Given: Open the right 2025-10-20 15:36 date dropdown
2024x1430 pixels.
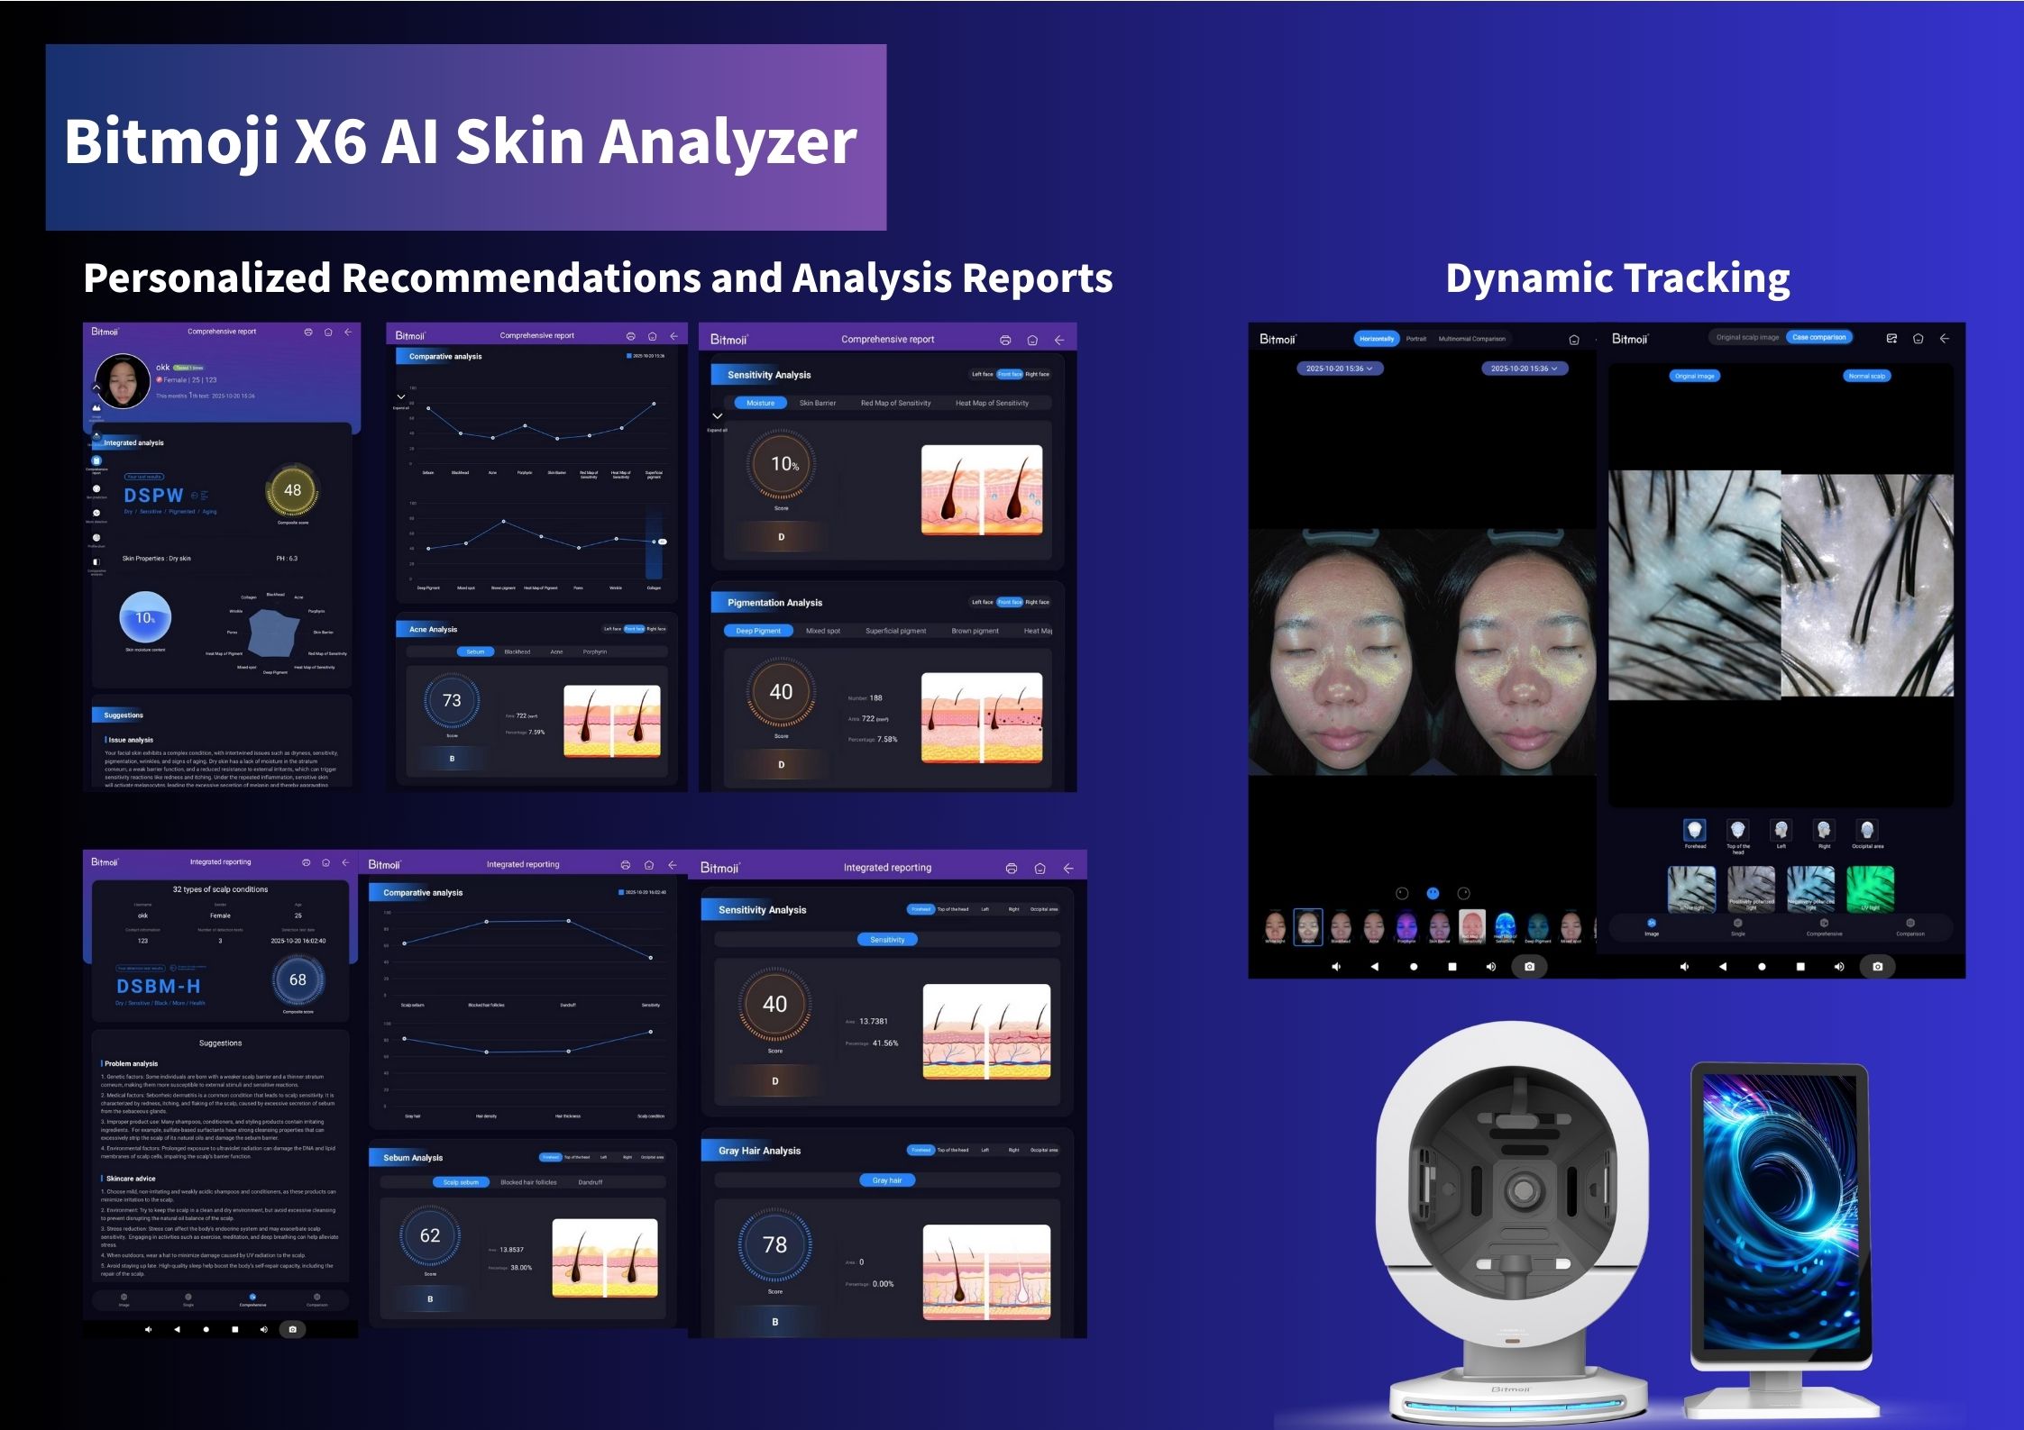Looking at the screenshot, I should click(x=1524, y=369).
